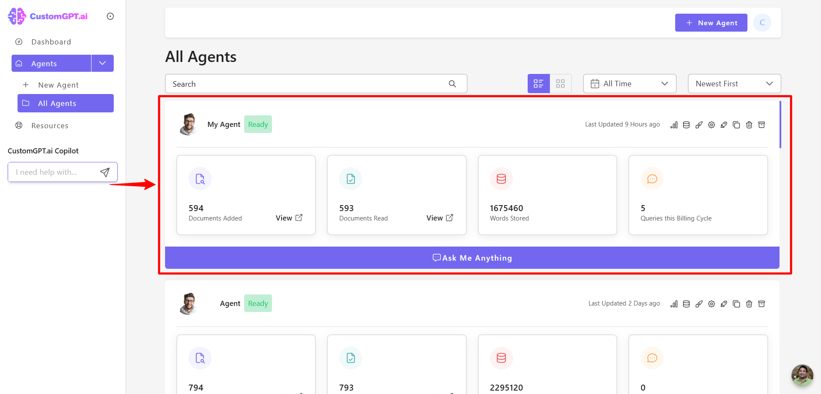Click the agent list scrollbar

point(780,125)
